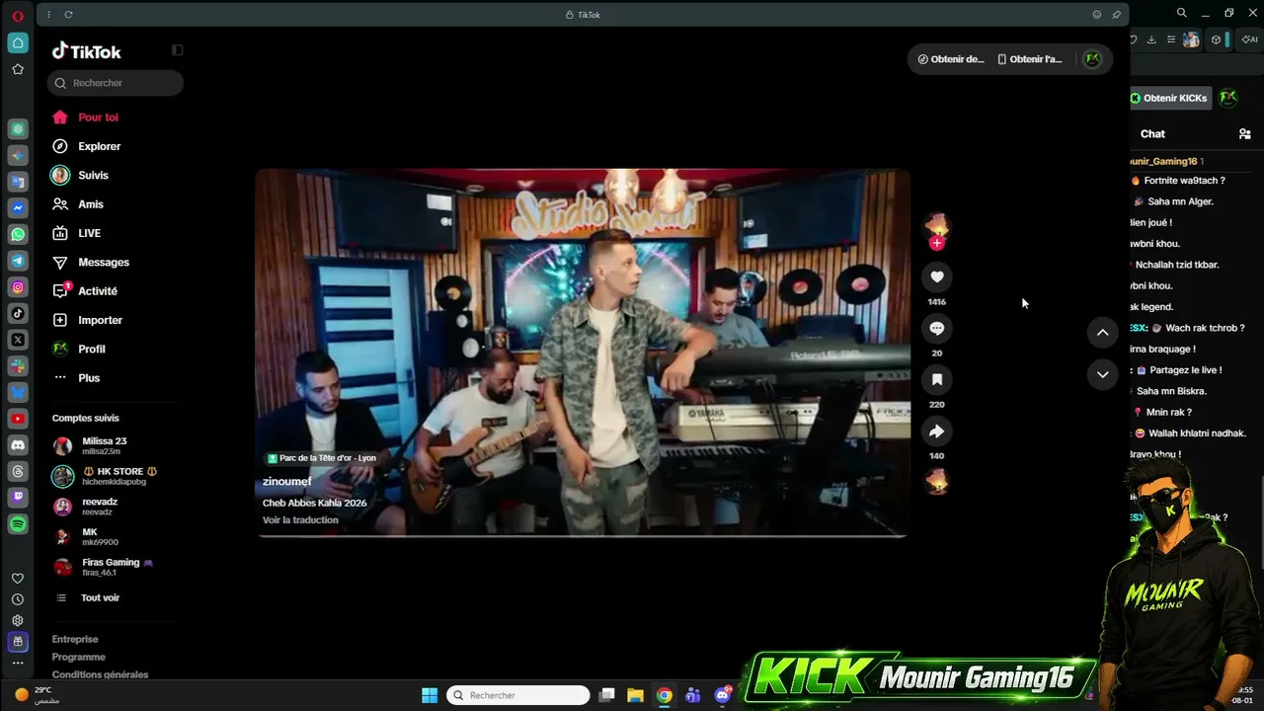Viewport: 1264px width, 711px height.
Task: Open Messages in TikTok sidebar
Action: pyautogui.click(x=91, y=262)
